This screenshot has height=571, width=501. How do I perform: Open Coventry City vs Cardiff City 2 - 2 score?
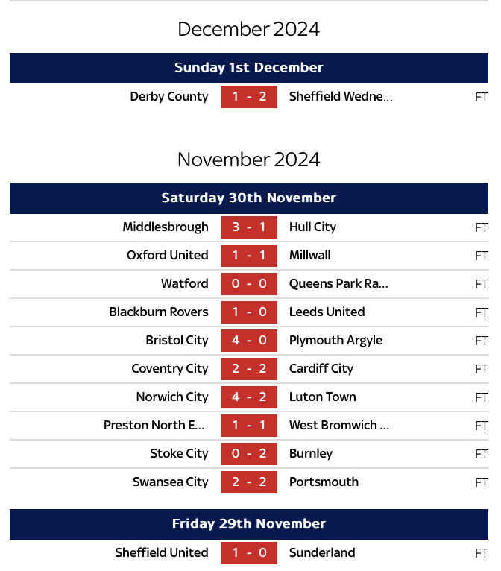pos(249,369)
